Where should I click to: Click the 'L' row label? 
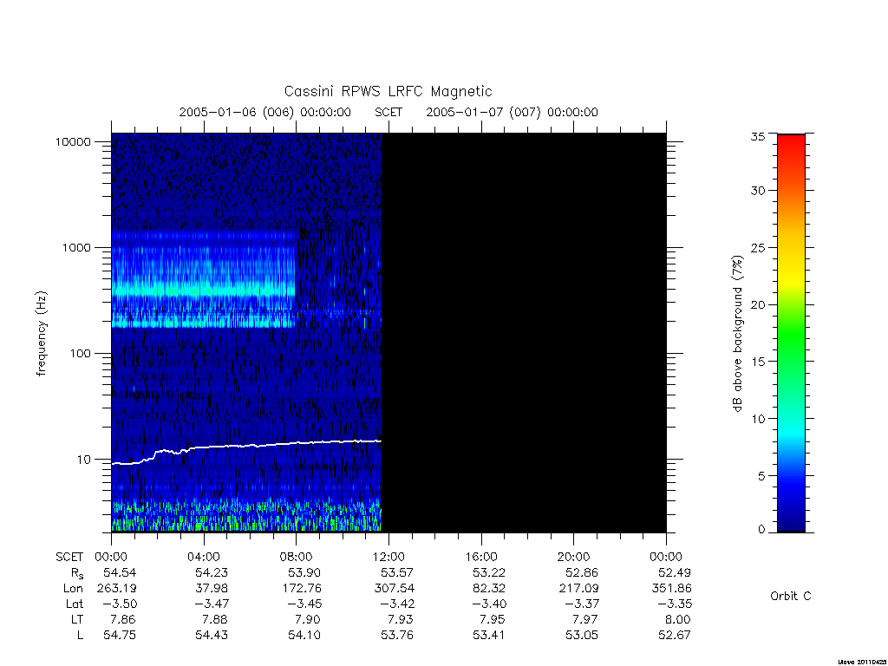click(80, 636)
